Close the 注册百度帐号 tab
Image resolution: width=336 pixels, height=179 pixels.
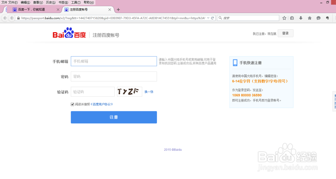[x=110, y=10]
